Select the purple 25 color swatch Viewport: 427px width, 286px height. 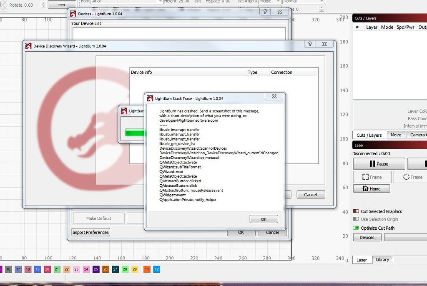pyautogui.click(x=95, y=269)
